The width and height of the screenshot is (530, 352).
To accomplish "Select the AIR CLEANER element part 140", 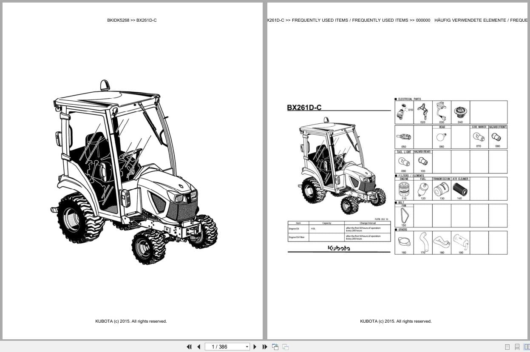I will click(x=460, y=189).
